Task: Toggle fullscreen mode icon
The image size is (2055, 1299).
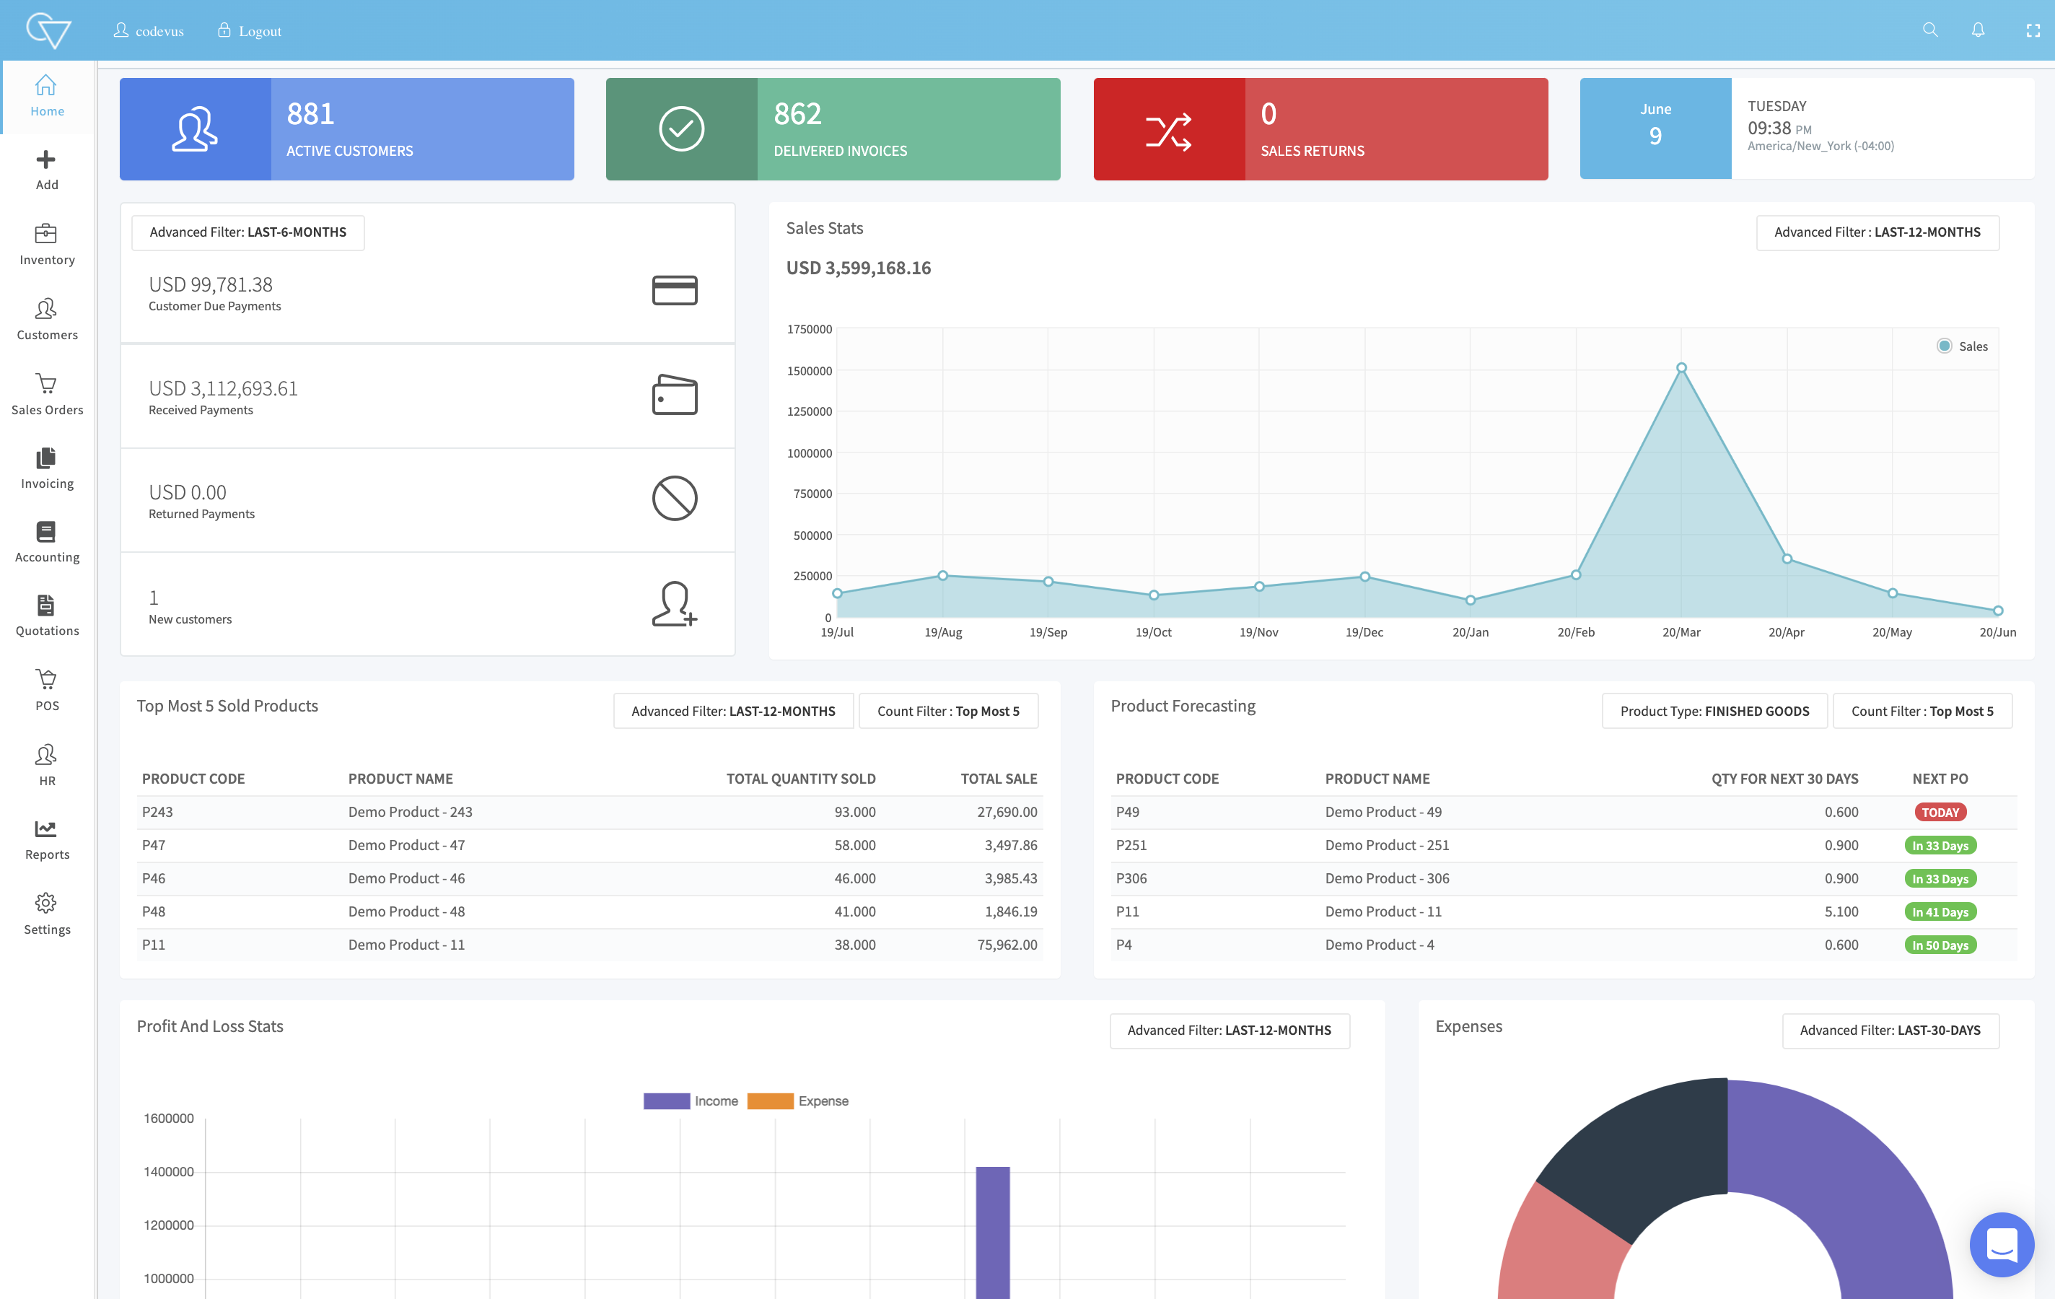Action: [2033, 31]
